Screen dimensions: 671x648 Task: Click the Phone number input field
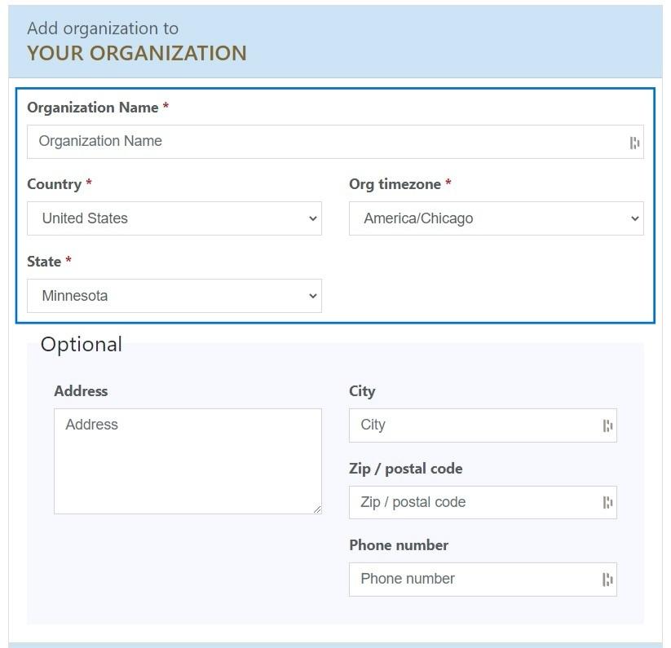coord(483,580)
